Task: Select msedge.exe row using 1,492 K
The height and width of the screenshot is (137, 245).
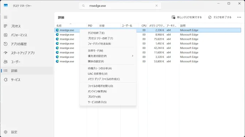Action: [148, 43]
